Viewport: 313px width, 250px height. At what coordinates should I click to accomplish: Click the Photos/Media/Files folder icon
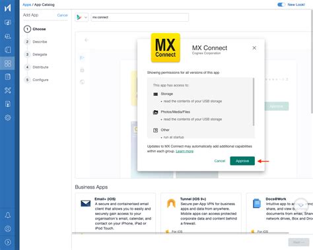(x=155, y=112)
